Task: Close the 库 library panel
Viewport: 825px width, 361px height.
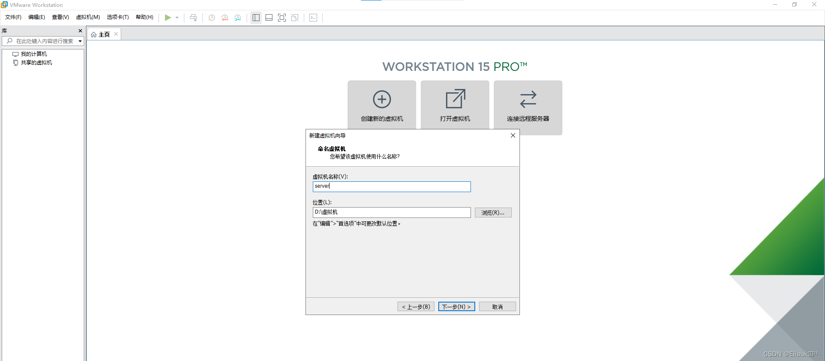Action: pyautogui.click(x=80, y=31)
